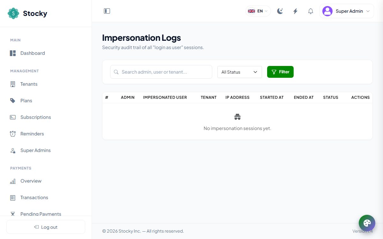Image resolution: width=383 pixels, height=239 pixels.
Task: Open Subscriptions in sidebar
Action: (46, 117)
